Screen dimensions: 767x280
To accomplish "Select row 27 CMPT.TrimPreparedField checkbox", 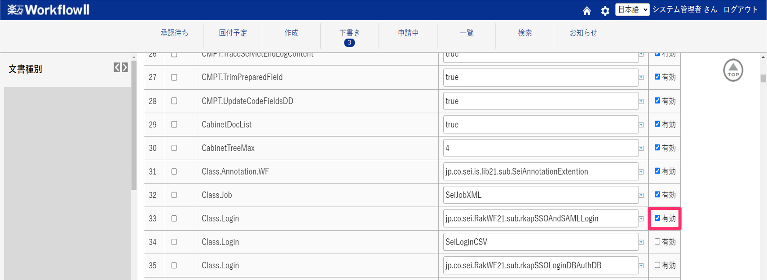I will click(x=174, y=77).
